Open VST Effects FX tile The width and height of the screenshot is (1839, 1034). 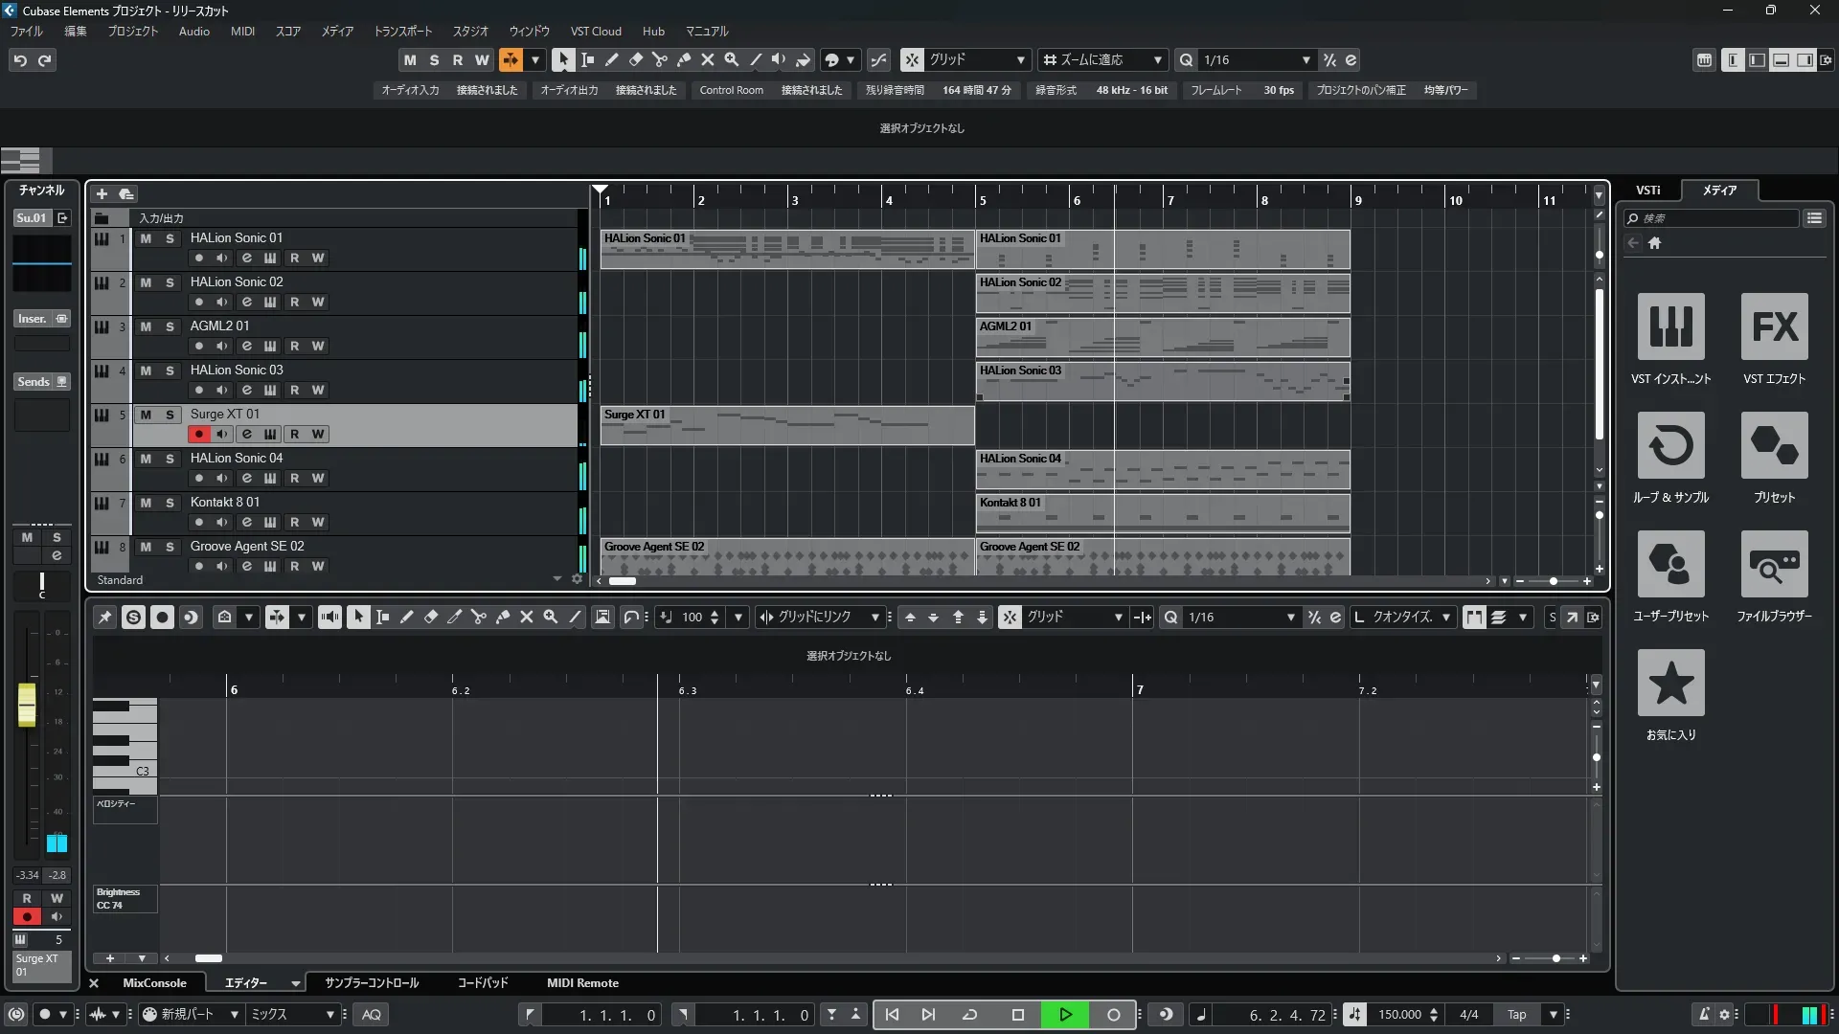[1774, 327]
